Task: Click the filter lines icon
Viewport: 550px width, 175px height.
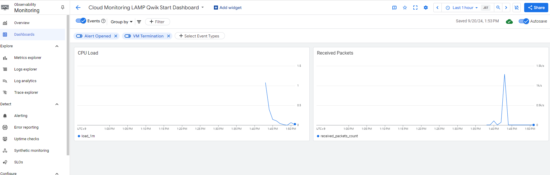Action: (139, 22)
